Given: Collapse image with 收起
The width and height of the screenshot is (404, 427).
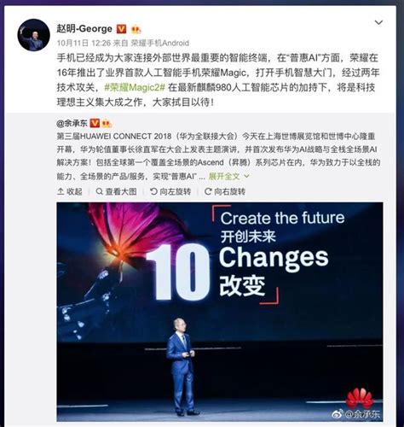Looking at the screenshot, I should [70, 191].
